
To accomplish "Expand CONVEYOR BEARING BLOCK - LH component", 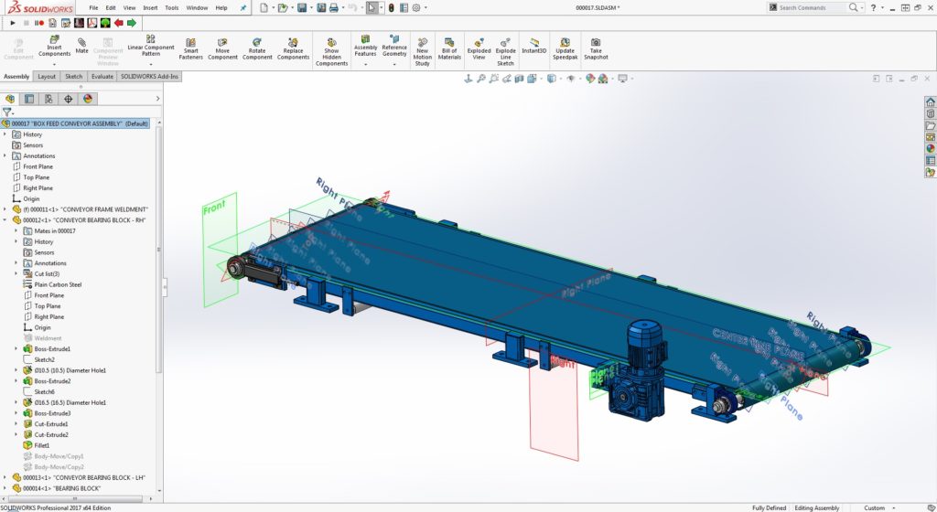I will [x=5, y=478].
